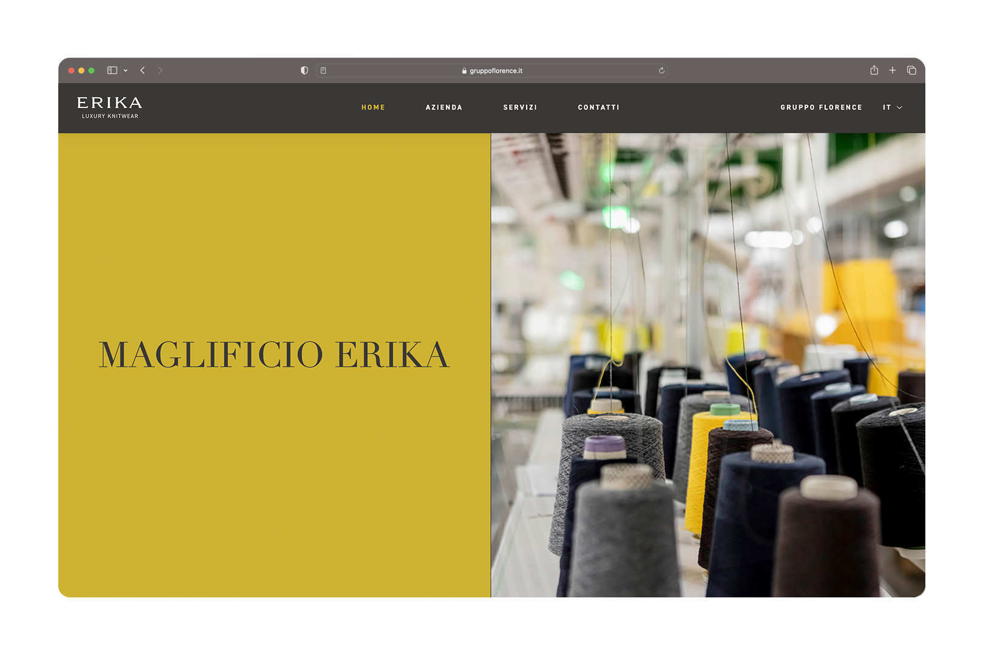The width and height of the screenshot is (983, 655).
Task: Open the AZIENDA menu item
Action: (444, 107)
